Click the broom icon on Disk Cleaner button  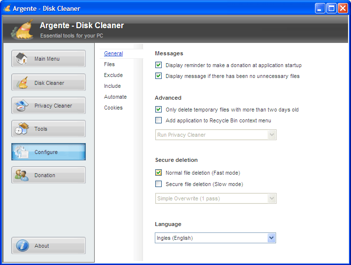tap(22, 83)
